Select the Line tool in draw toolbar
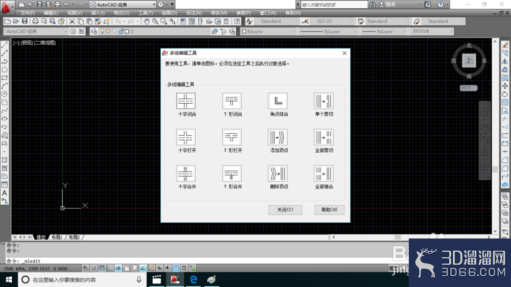Screen dimensions: 511x287 (x=5, y=45)
